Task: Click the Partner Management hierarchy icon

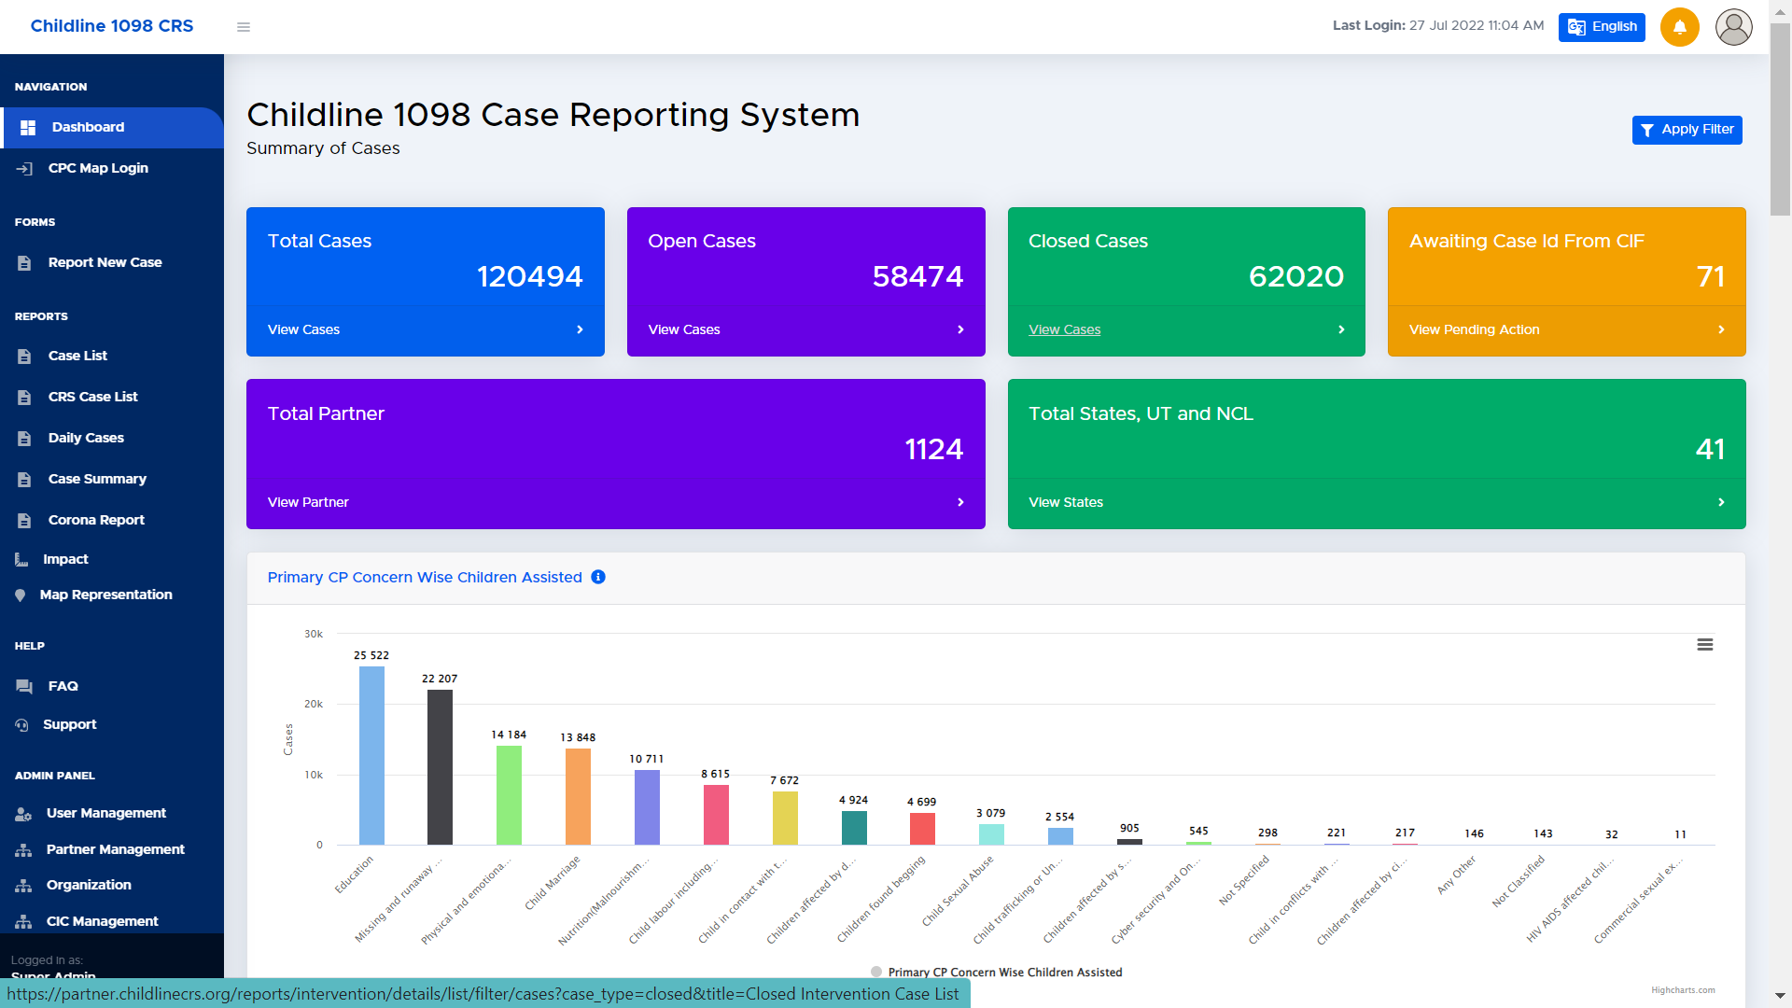Action: [x=23, y=850]
